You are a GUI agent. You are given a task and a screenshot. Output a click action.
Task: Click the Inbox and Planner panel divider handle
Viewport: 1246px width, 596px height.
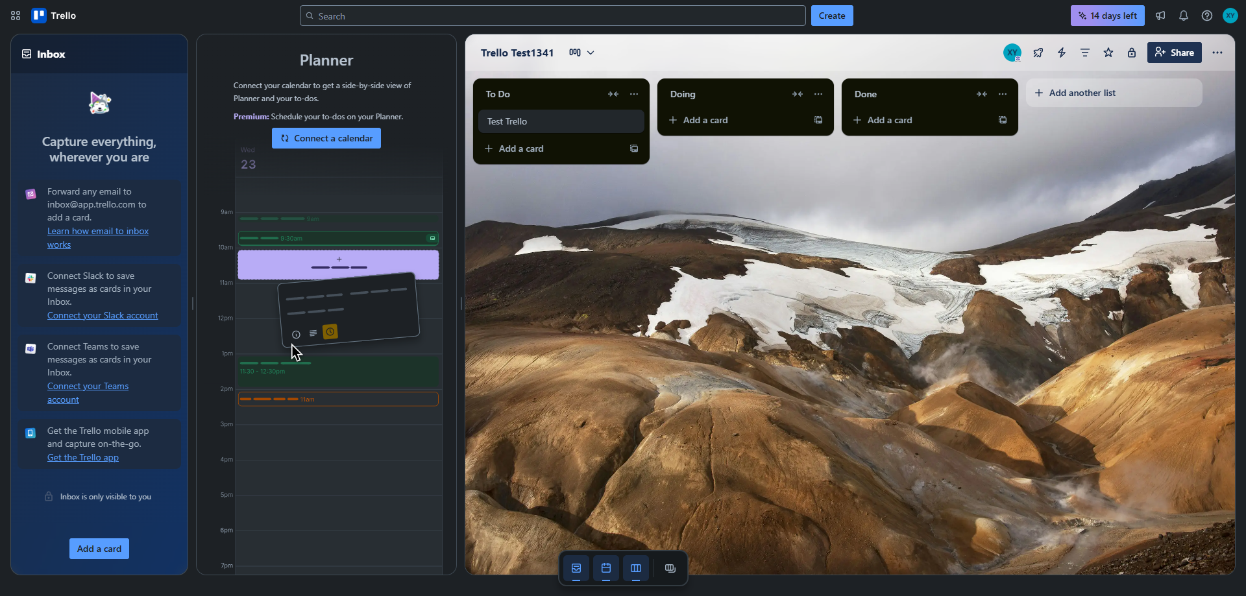tap(193, 303)
